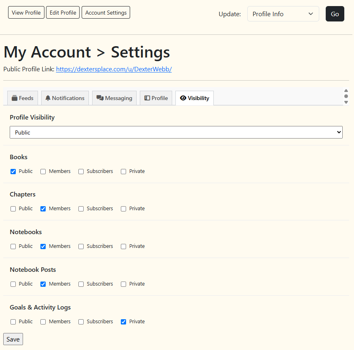354x350 pixels.
Task: Save the visibility settings
Action: point(13,339)
